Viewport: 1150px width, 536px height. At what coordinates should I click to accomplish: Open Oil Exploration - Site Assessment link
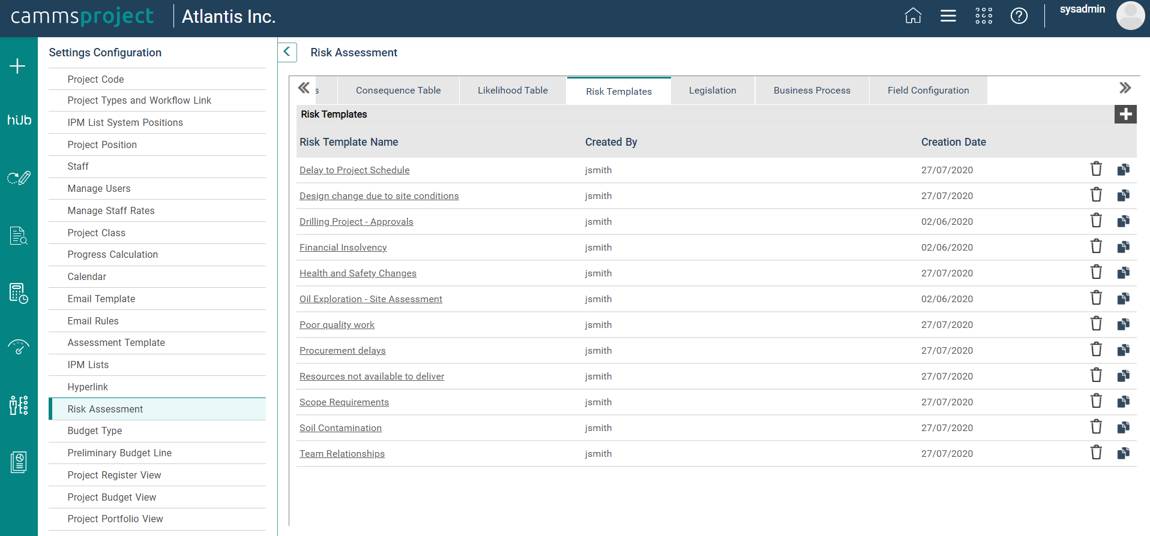click(370, 299)
